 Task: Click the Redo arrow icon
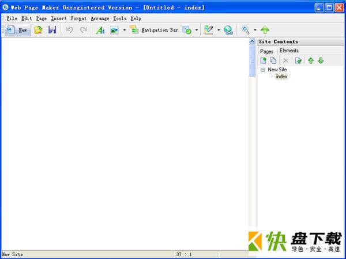pyautogui.click(x=84, y=30)
